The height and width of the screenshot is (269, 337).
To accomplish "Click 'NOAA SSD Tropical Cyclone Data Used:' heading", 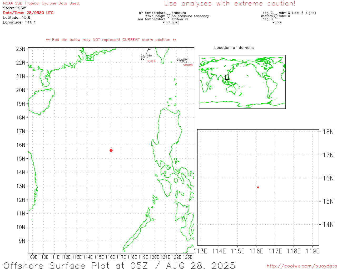I will (x=41, y=3).
